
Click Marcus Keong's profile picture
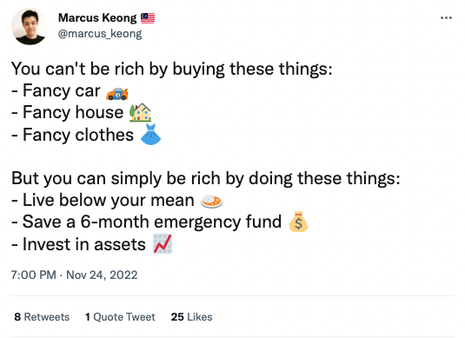click(x=30, y=26)
